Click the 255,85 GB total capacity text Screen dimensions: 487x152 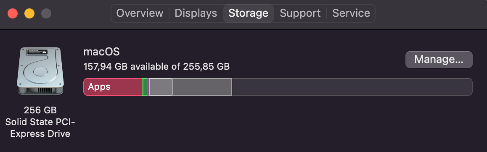point(205,66)
